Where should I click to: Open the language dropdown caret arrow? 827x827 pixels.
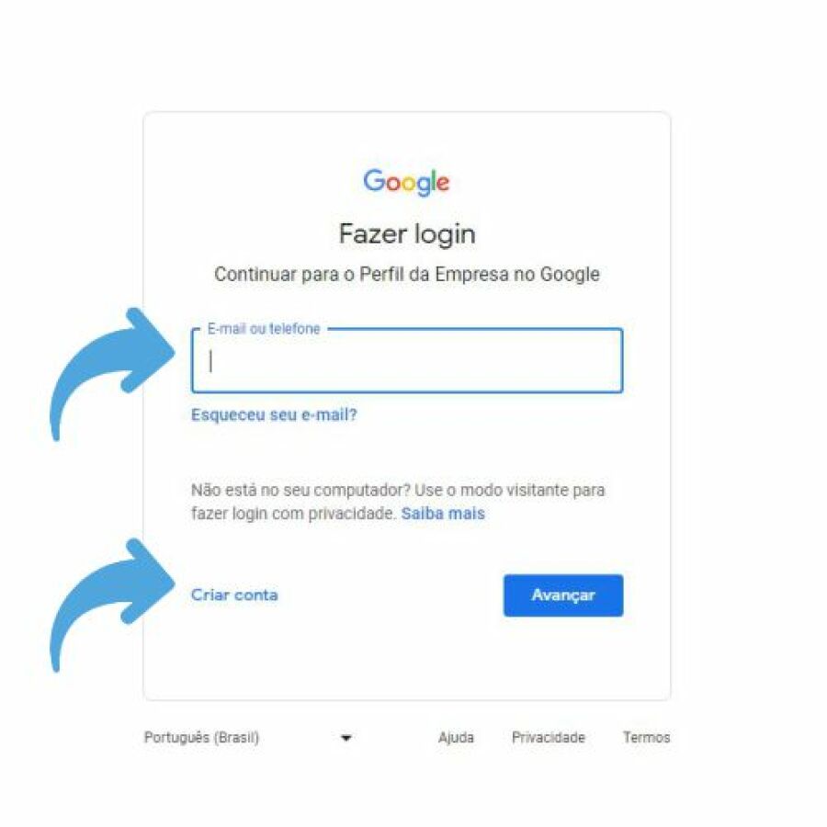coord(346,738)
